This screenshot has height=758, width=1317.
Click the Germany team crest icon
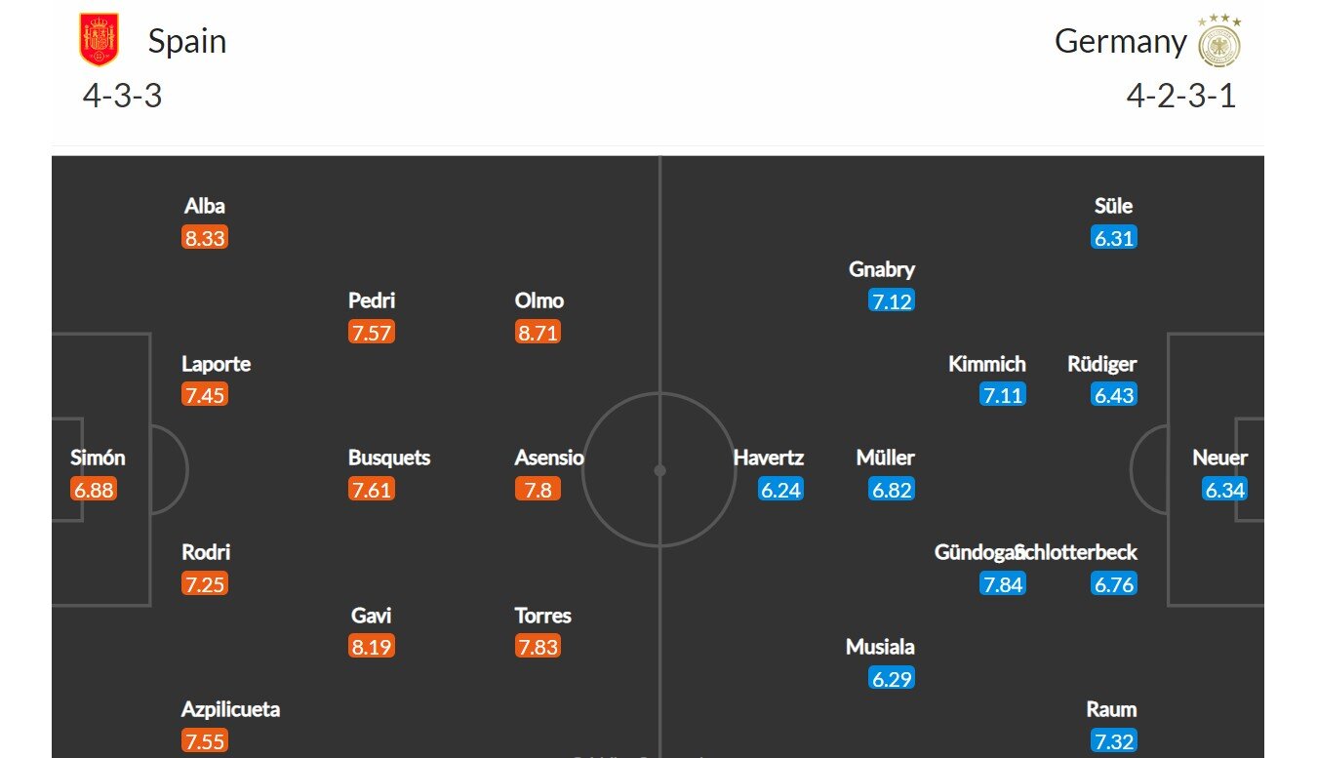tap(1219, 41)
